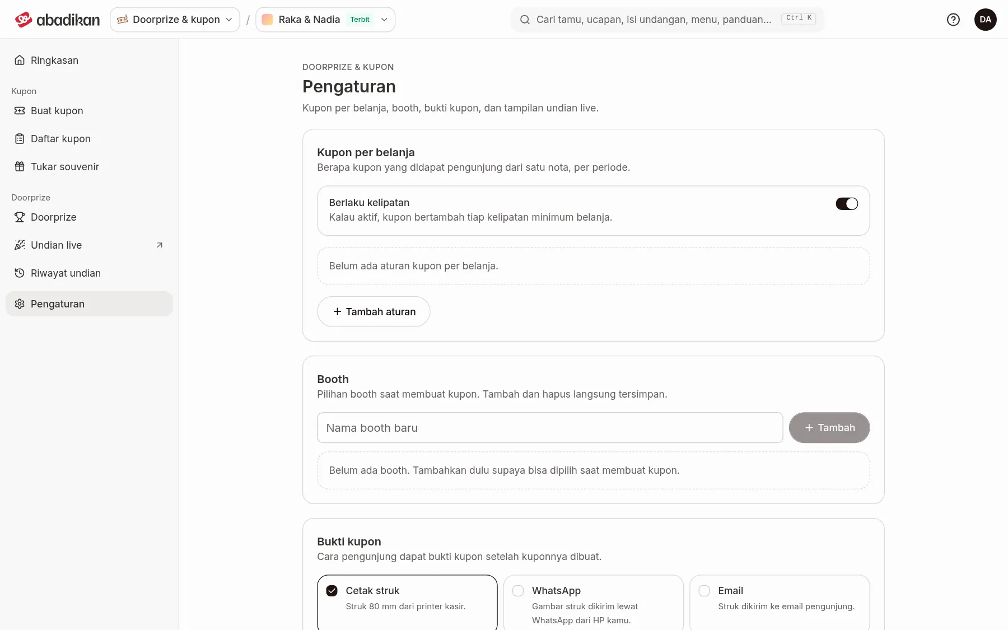Click the Tambah booth button
The width and height of the screenshot is (1008, 630).
(829, 428)
